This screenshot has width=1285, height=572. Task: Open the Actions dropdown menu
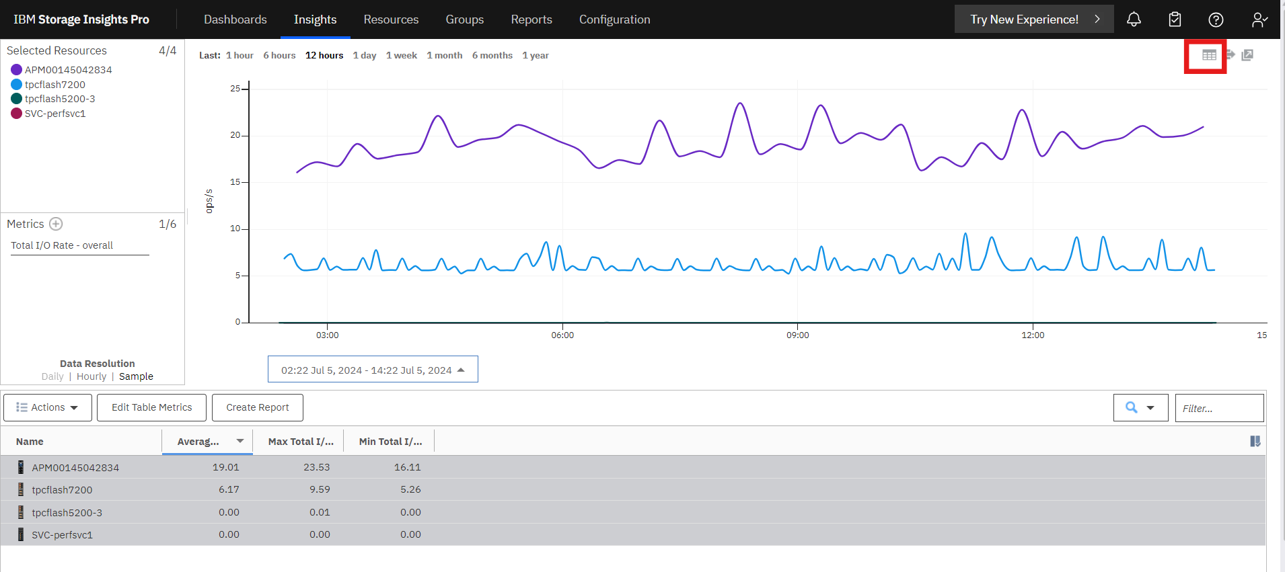48,407
